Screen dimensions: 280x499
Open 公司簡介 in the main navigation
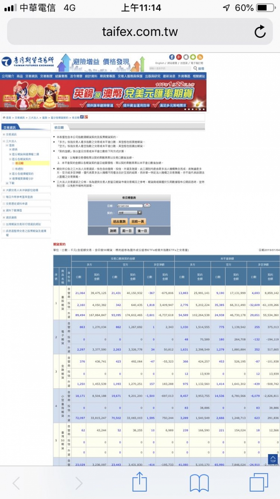point(7,76)
